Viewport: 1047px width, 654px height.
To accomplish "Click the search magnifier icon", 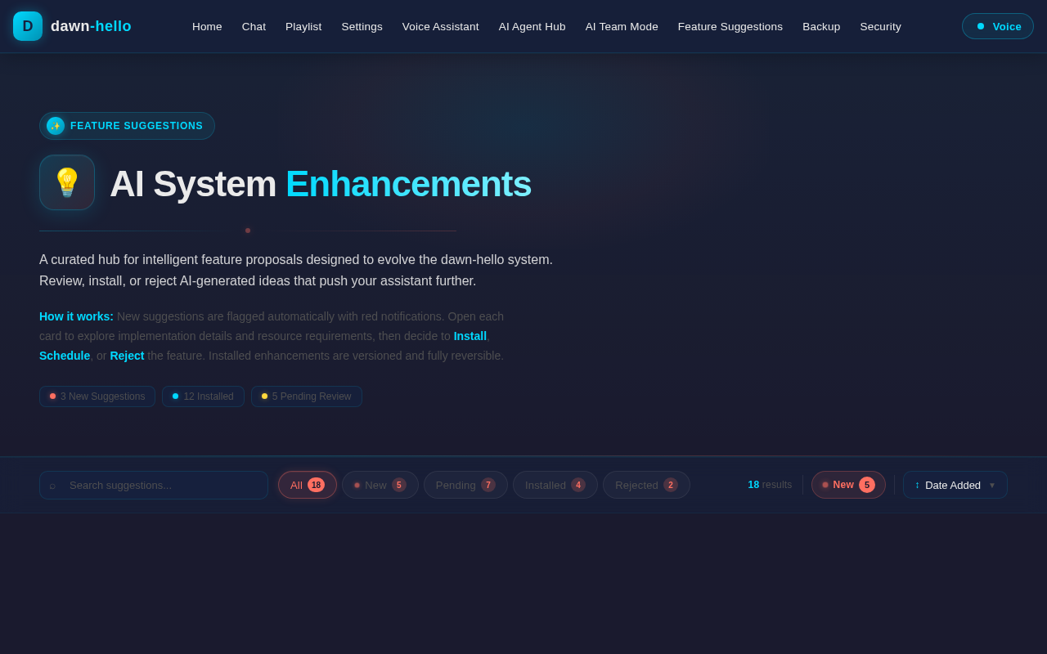I will [x=52, y=486].
